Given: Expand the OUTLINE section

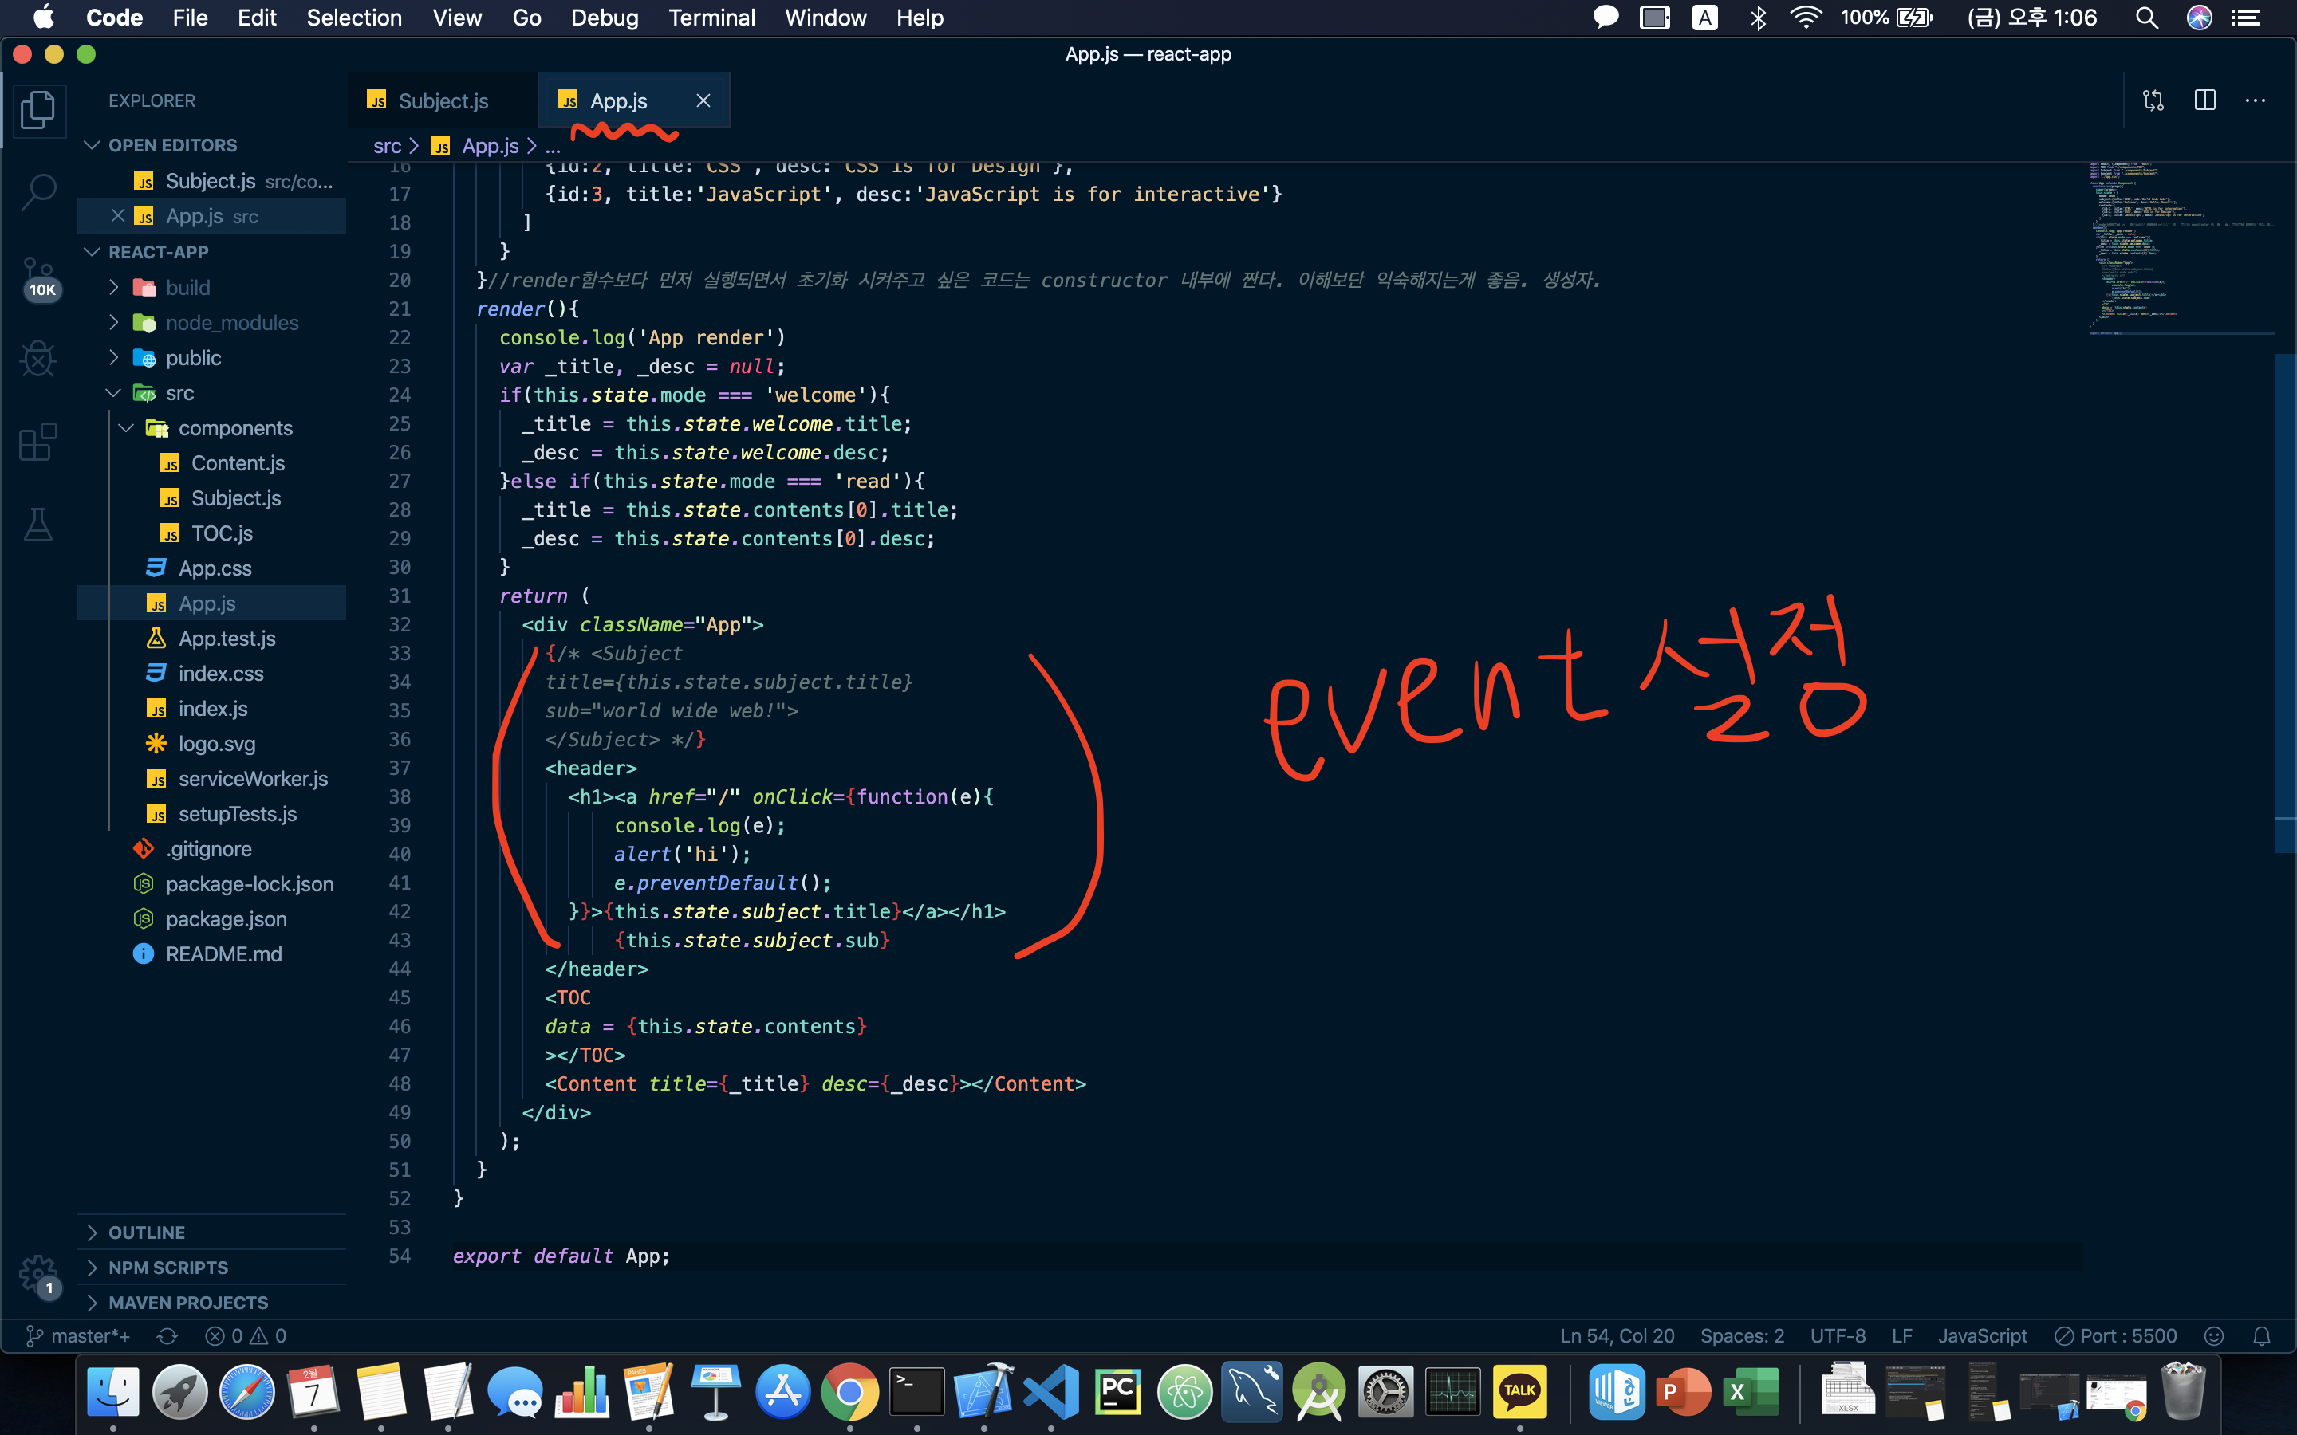Looking at the screenshot, I should pos(146,1232).
